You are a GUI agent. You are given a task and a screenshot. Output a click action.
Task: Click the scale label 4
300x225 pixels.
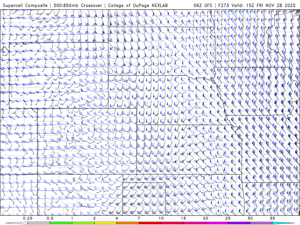[x=117, y=218]
